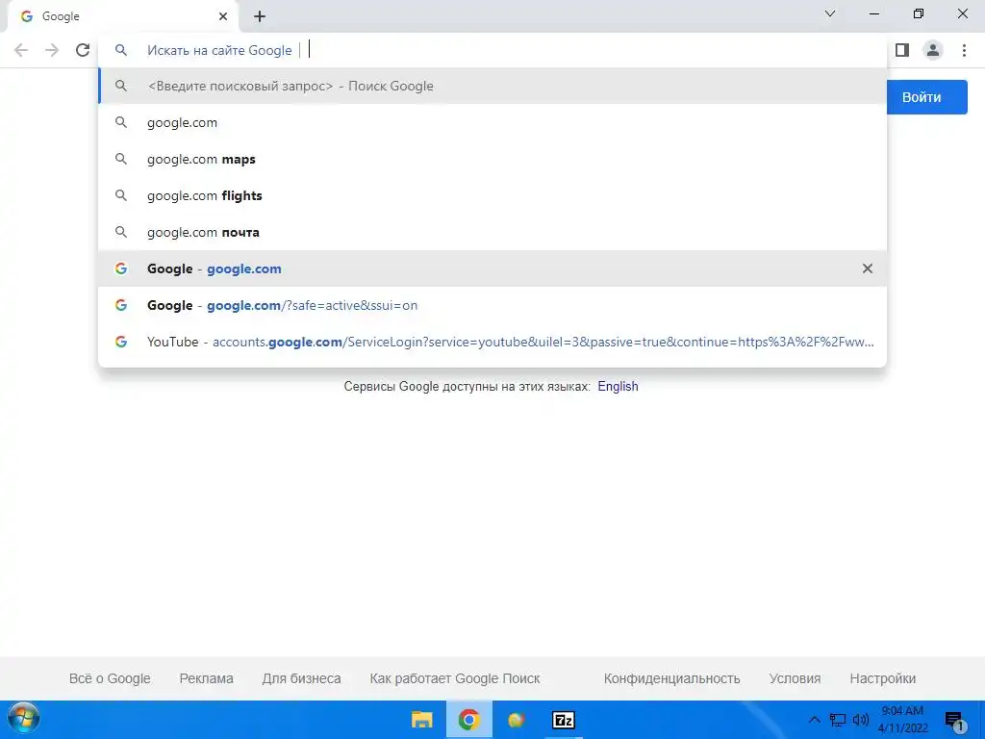Screen dimensions: 985x739
Task: Choose the 'google.com flights' suggestion
Action: coord(492,195)
